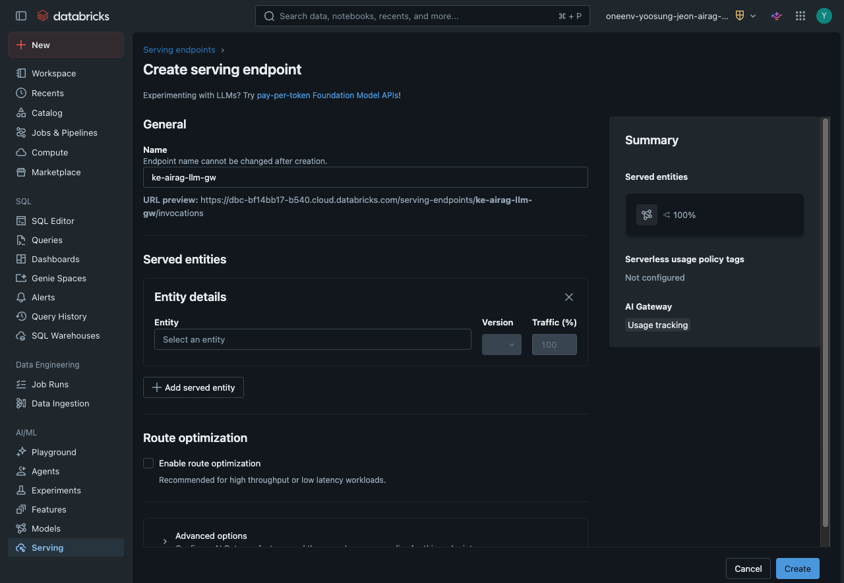This screenshot has height=583, width=844.
Task: Click the search data and notebooks bar
Action: pyautogui.click(x=423, y=16)
